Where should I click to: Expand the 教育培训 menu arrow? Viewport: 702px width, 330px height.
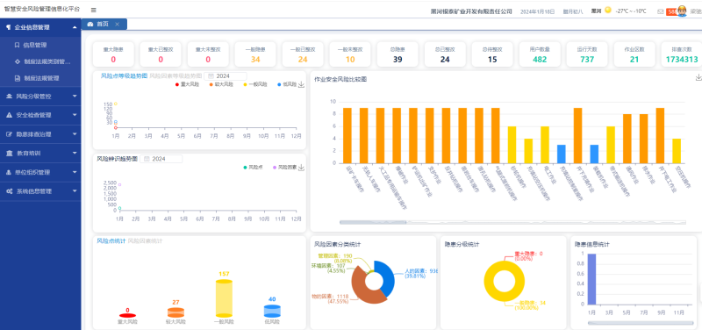pyautogui.click(x=75, y=153)
